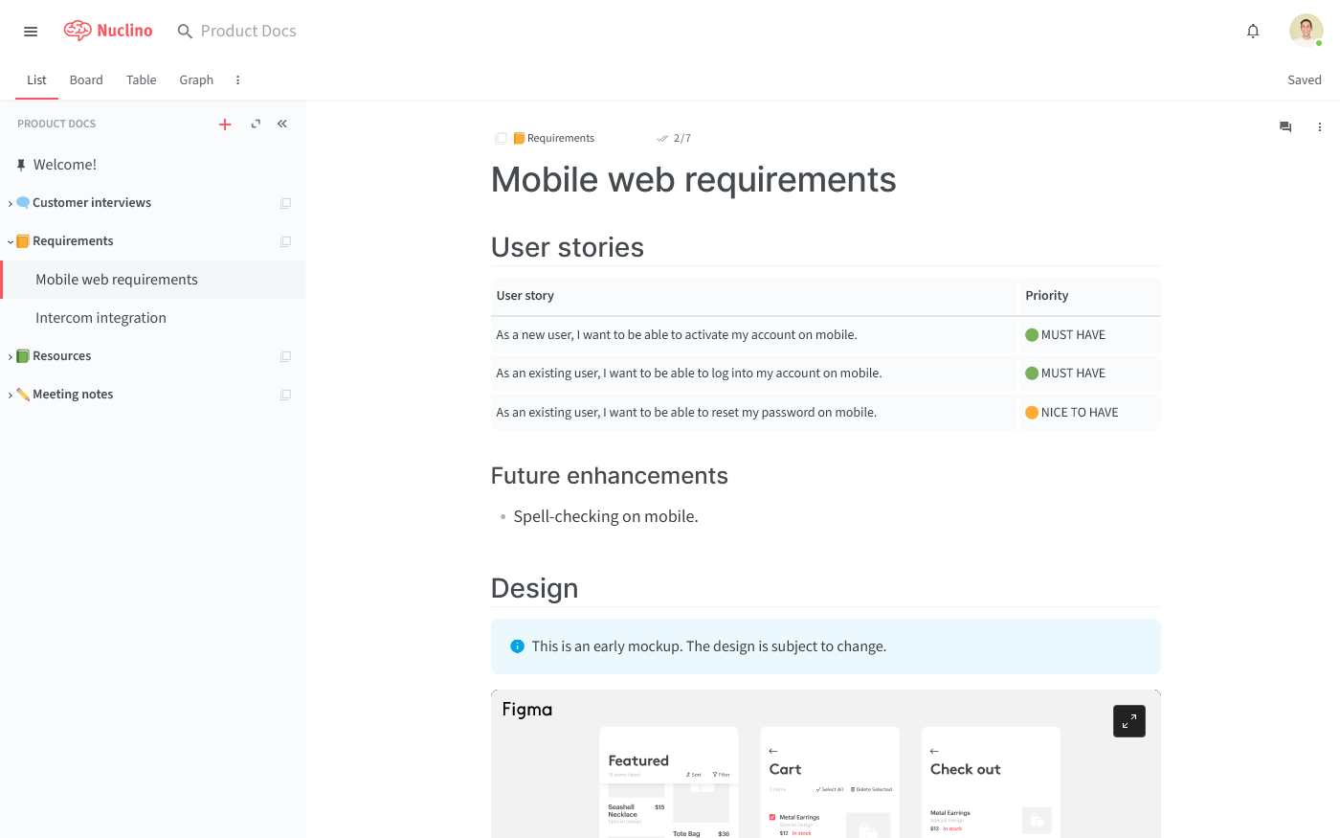This screenshot has height=838, width=1340.
Task: Open the item options three-dot menu icon
Action: (x=1320, y=126)
